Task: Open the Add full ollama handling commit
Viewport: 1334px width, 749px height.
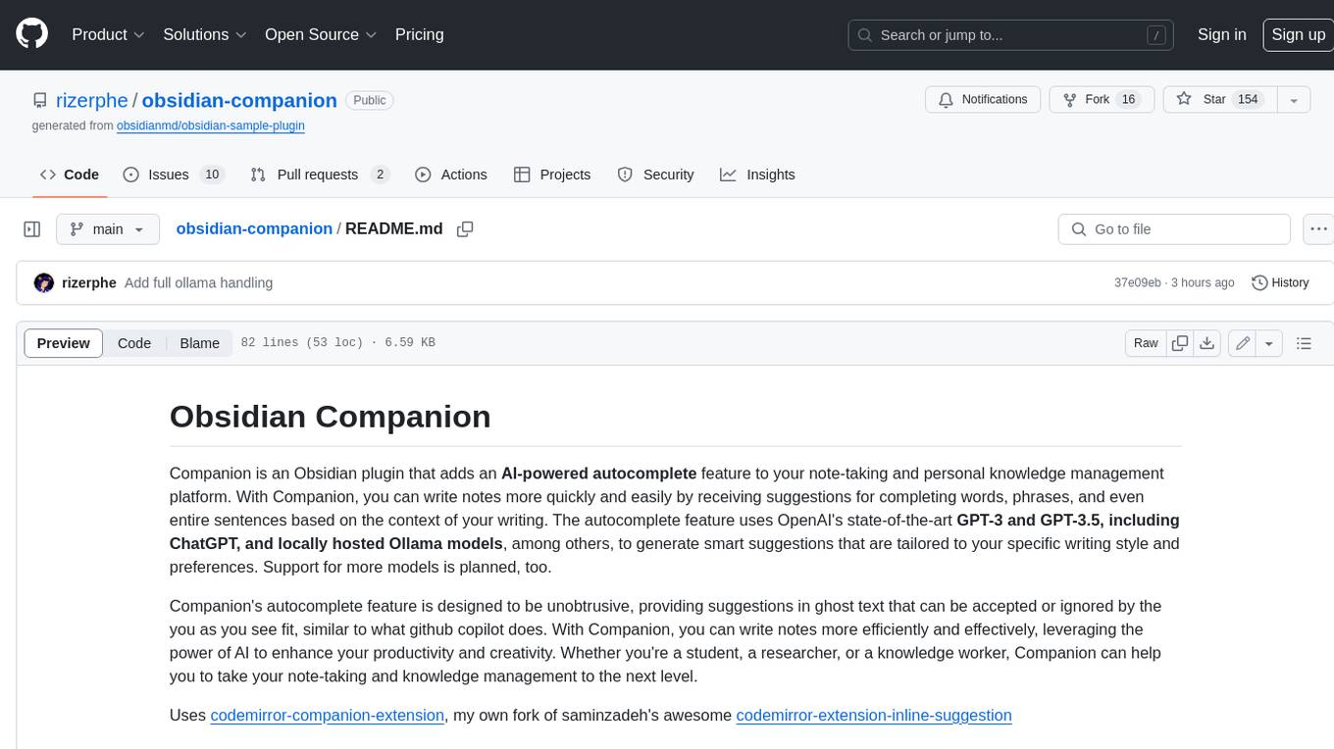Action: (x=198, y=283)
